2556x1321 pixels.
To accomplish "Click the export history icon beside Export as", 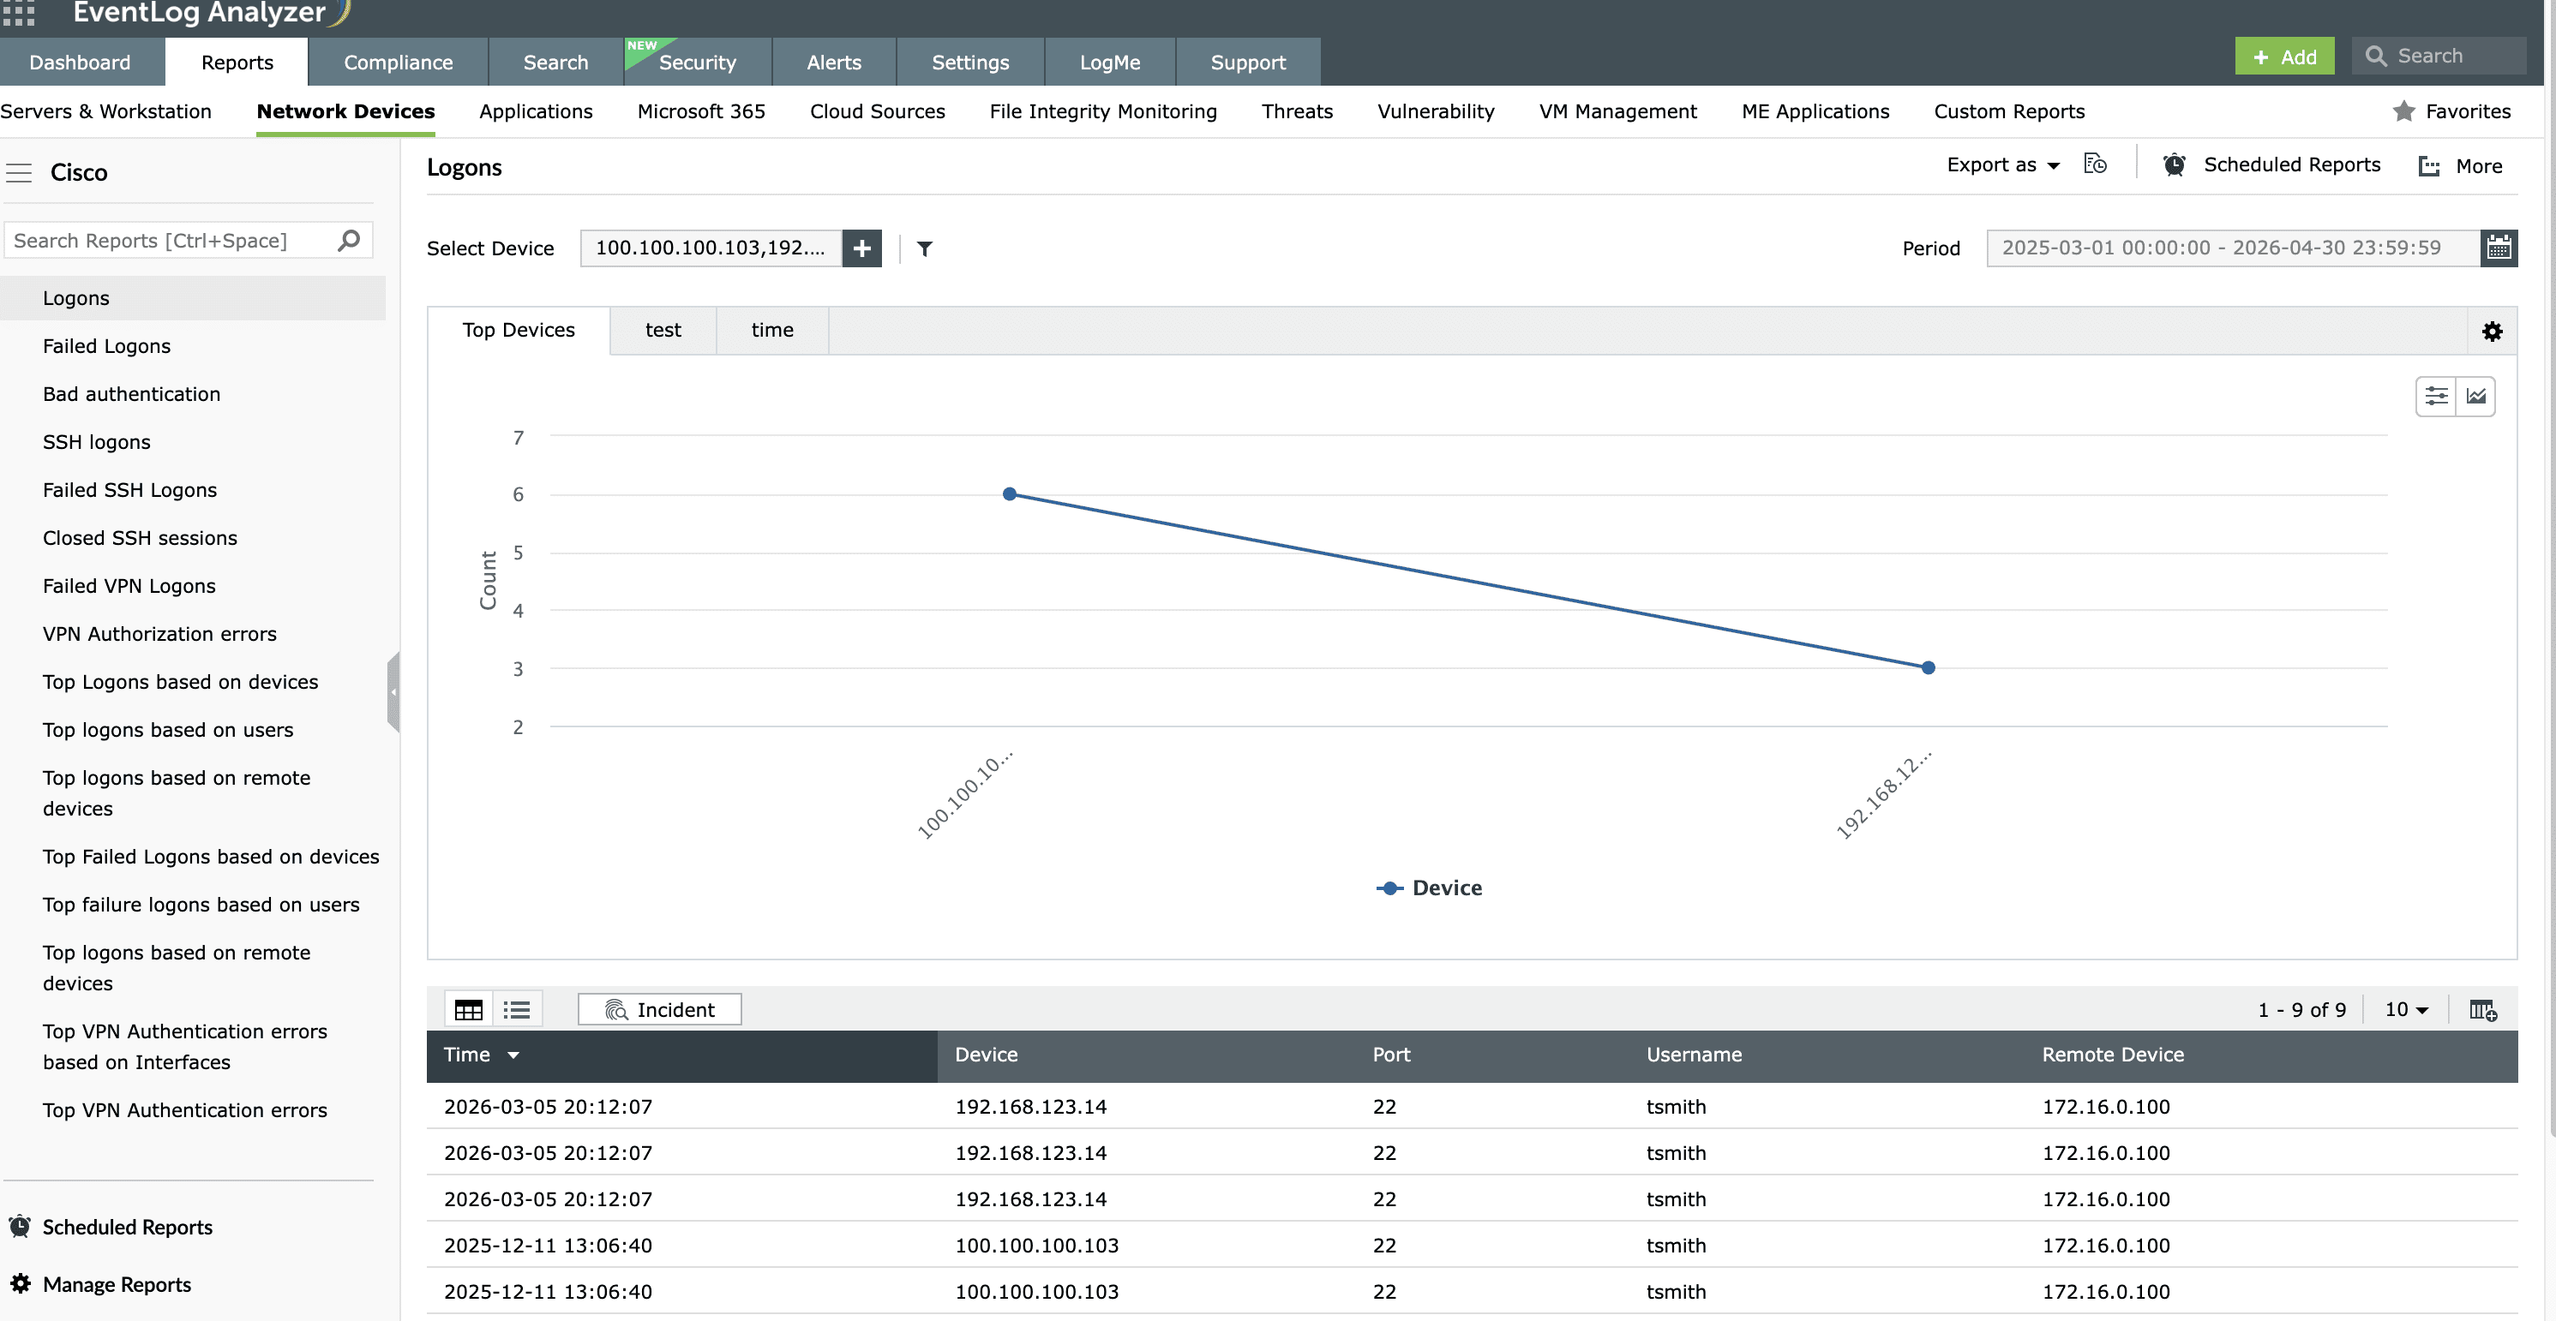I will [x=2095, y=164].
